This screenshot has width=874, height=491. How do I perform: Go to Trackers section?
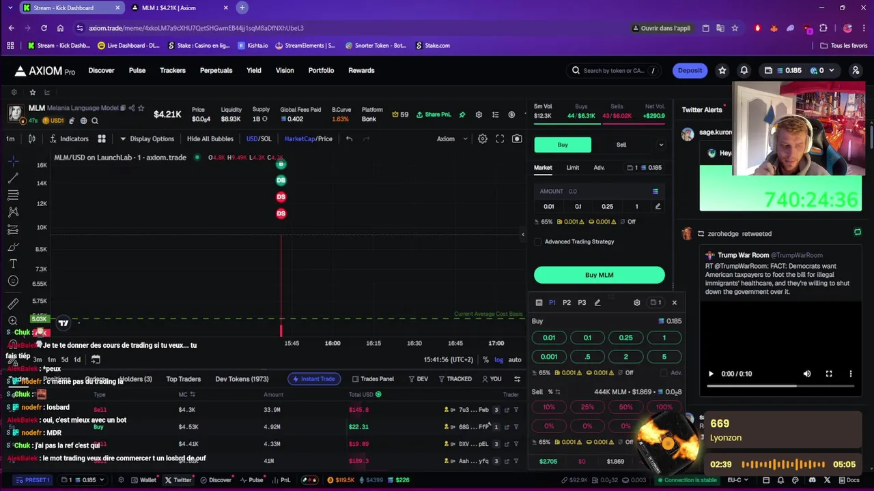coord(173,70)
